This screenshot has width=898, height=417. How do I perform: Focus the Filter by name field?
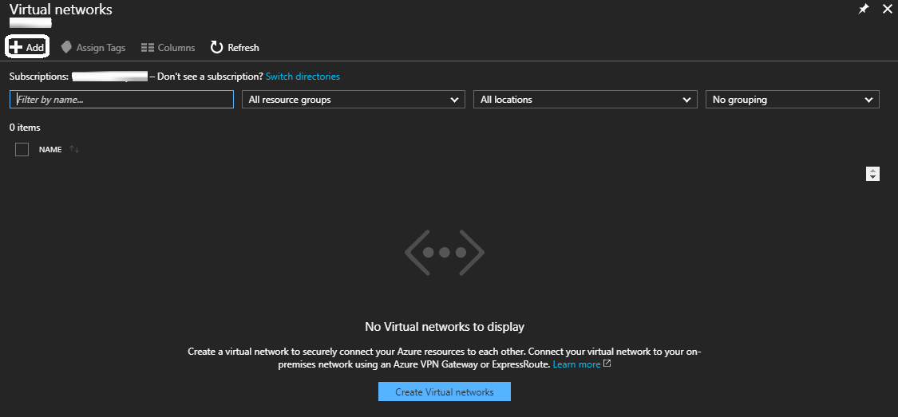tap(121, 100)
